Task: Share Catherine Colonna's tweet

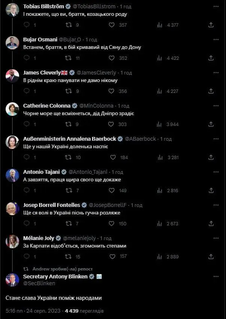Action: [x=211, y=124]
